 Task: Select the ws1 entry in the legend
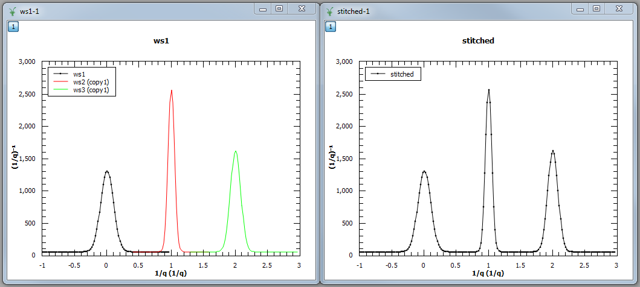click(79, 74)
